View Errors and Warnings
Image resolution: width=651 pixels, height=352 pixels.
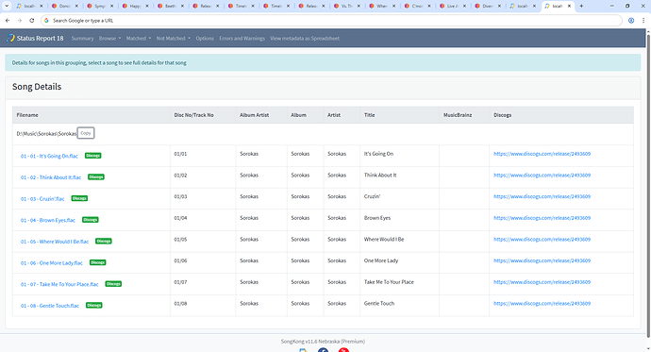[242, 38]
